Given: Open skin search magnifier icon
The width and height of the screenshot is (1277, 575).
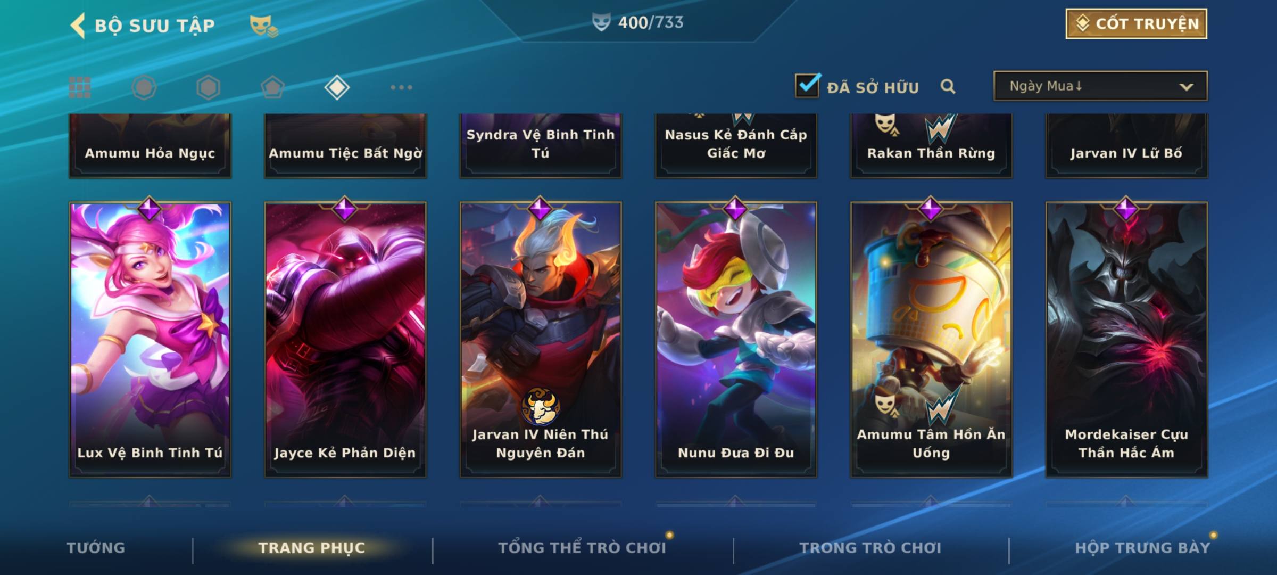Looking at the screenshot, I should pyautogui.click(x=948, y=86).
